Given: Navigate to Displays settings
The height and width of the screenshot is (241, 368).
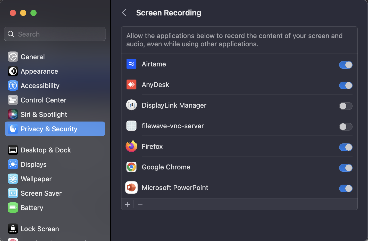Looking at the screenshot, I should (x=55, y=164).
